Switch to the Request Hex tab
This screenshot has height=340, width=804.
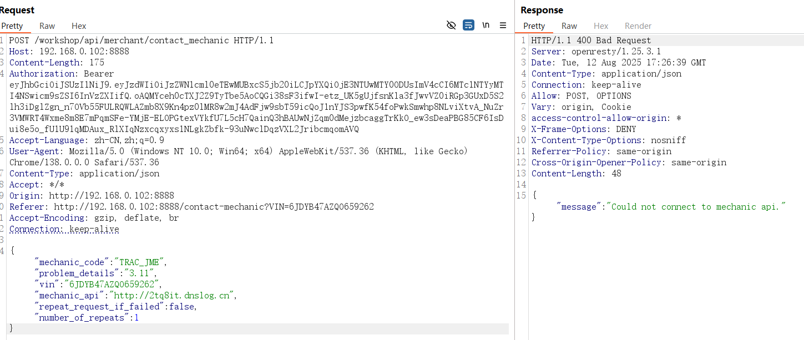point(79,26)
